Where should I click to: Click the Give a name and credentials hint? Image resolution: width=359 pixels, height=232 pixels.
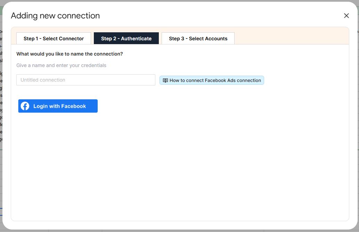point(62,65)
